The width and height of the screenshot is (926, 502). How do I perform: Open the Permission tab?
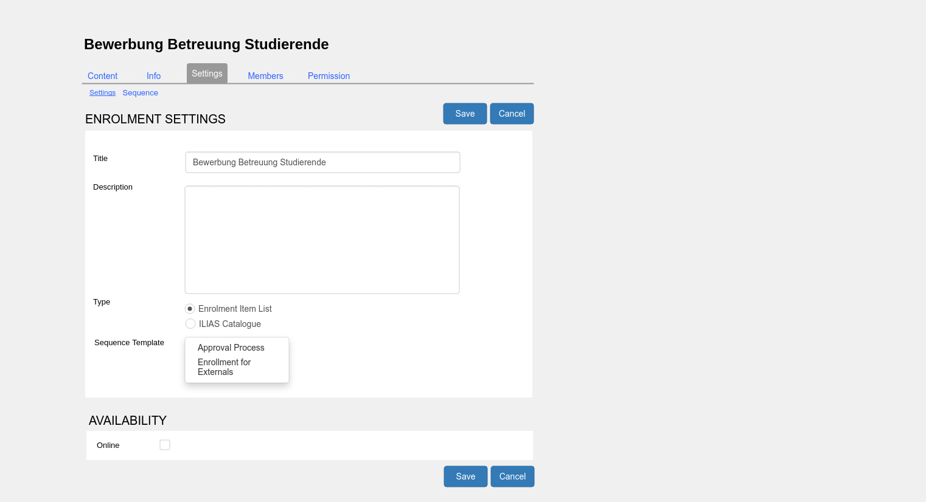(329, 76)
